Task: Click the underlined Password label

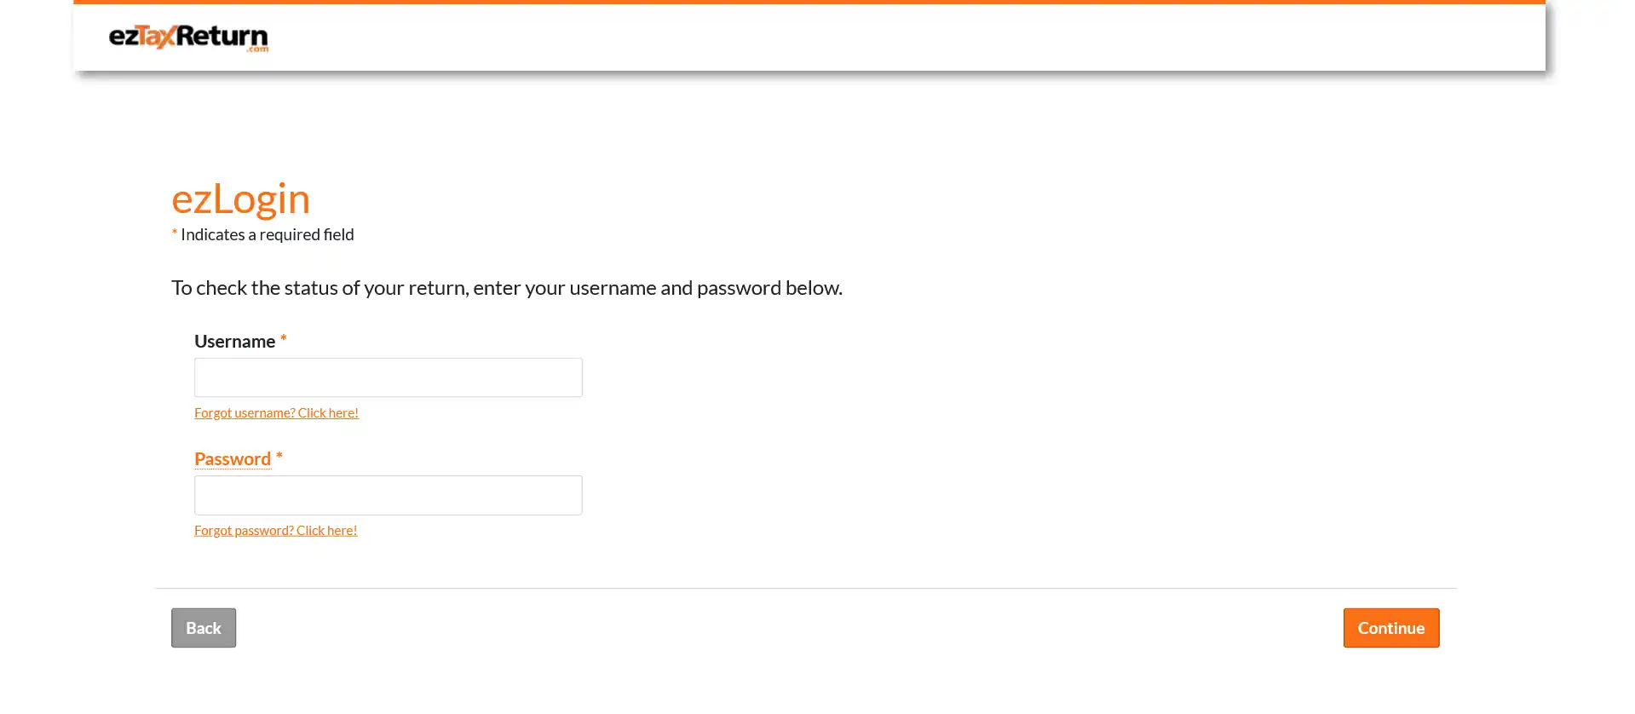Action: click(233, 459)
